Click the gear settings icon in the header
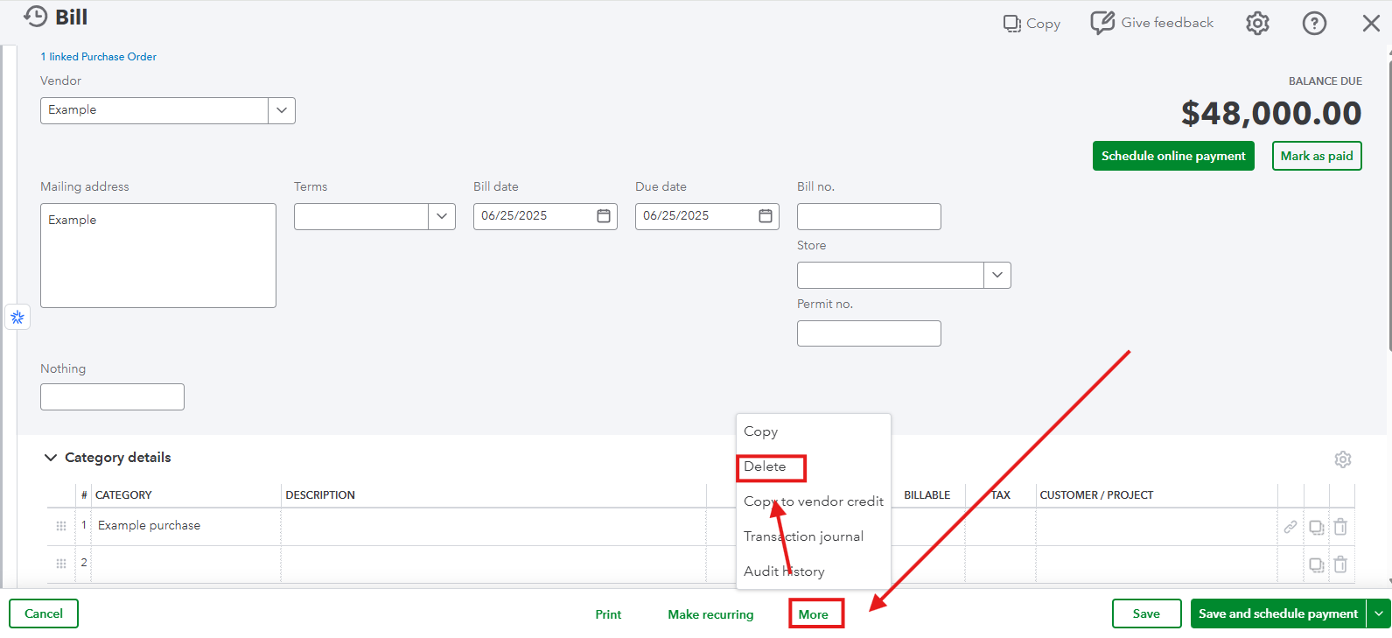Screen dimensions: 1392x638 1257,24
